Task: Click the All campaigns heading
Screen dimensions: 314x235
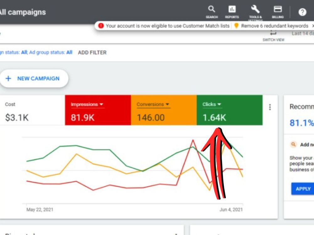Action: [x=23, y=12]
